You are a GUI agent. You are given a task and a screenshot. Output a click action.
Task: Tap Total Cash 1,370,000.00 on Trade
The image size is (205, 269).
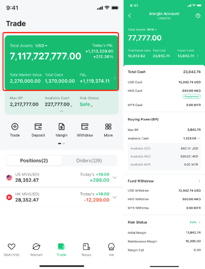[60, 81]
